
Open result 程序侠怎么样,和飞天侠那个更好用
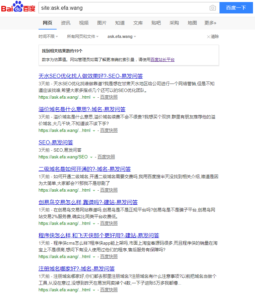pos(99,235)
